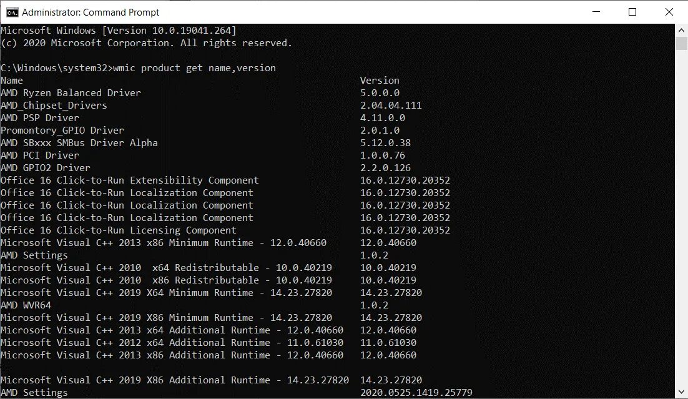This screenshot has height=399, width=688.
Task: Click the 'wmic product get name,version' command text
Action: click(194, 68)
